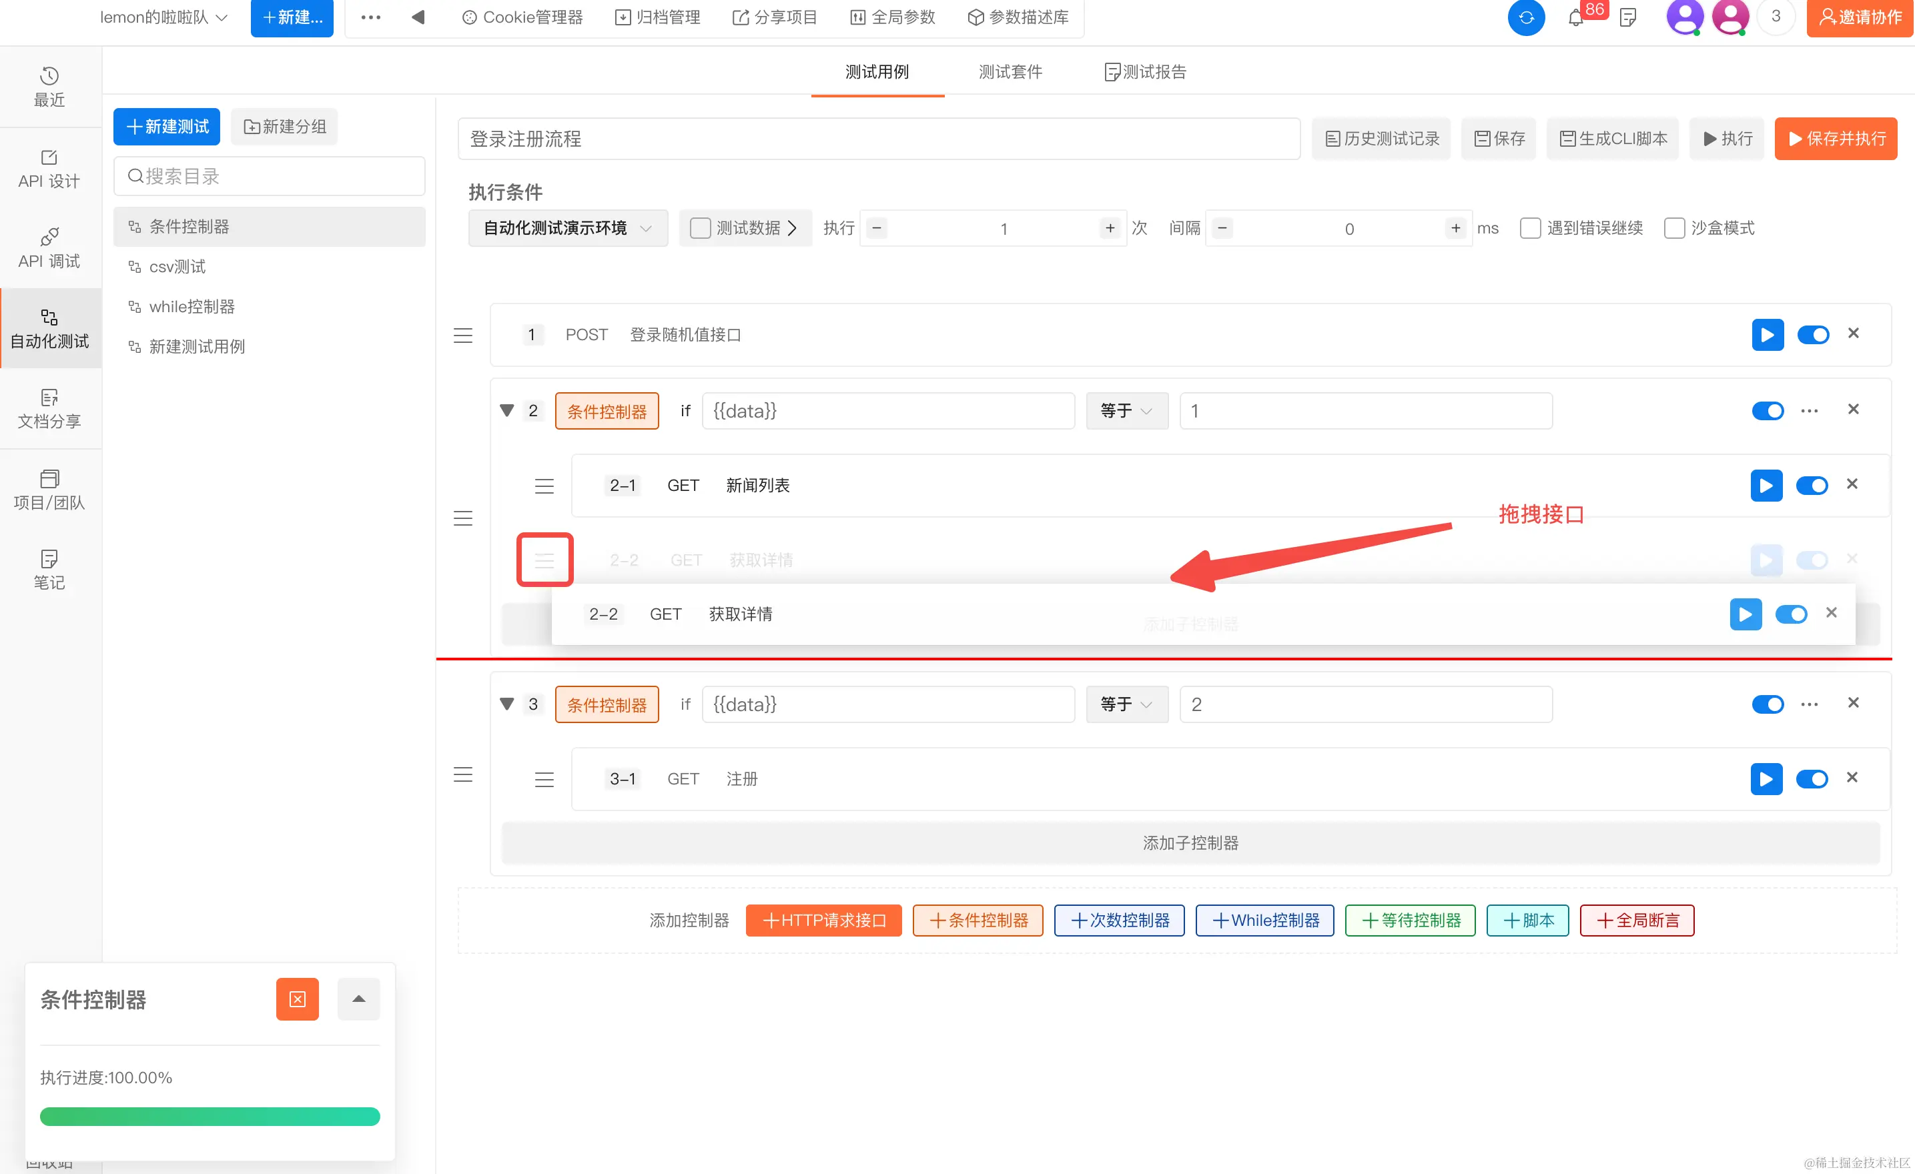
Task: Open 笔记 in the left sidebar
Action: (x=49, y=570)
